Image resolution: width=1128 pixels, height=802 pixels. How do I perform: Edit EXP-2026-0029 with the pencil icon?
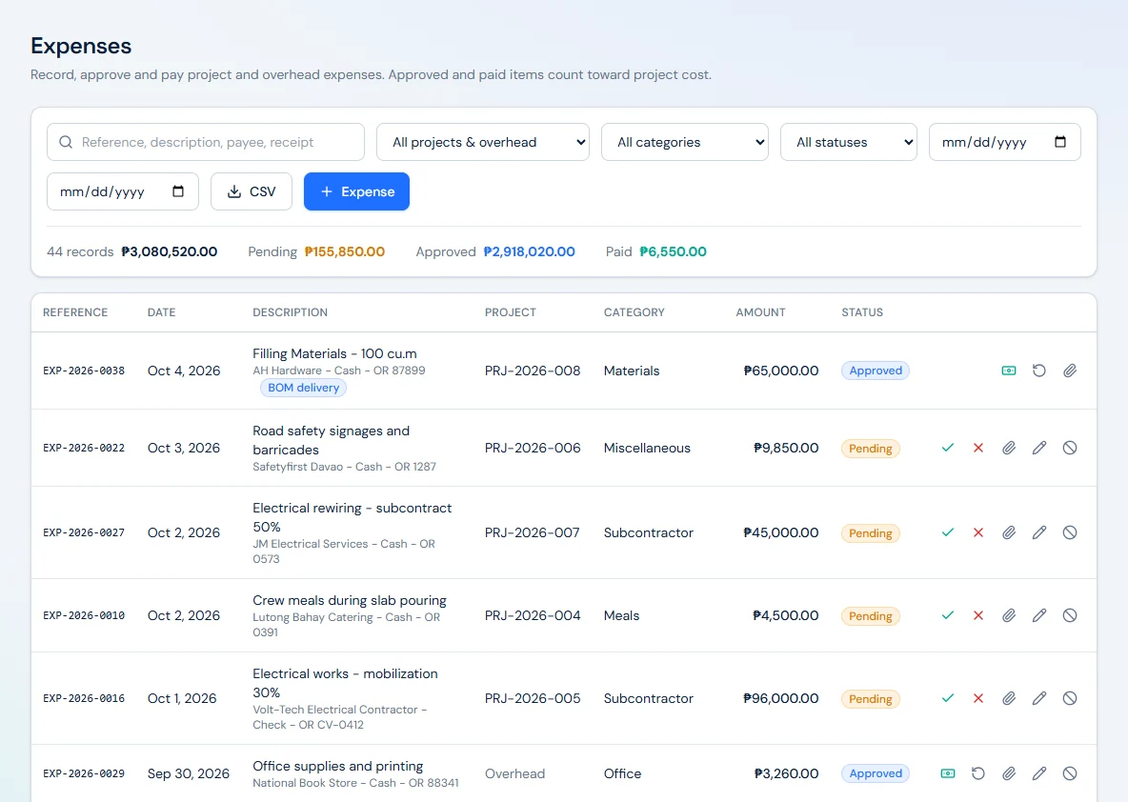pos(1038,773)
